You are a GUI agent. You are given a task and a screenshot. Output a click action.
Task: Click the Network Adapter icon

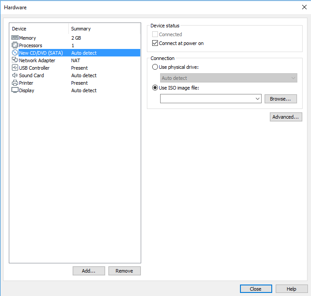15,60
